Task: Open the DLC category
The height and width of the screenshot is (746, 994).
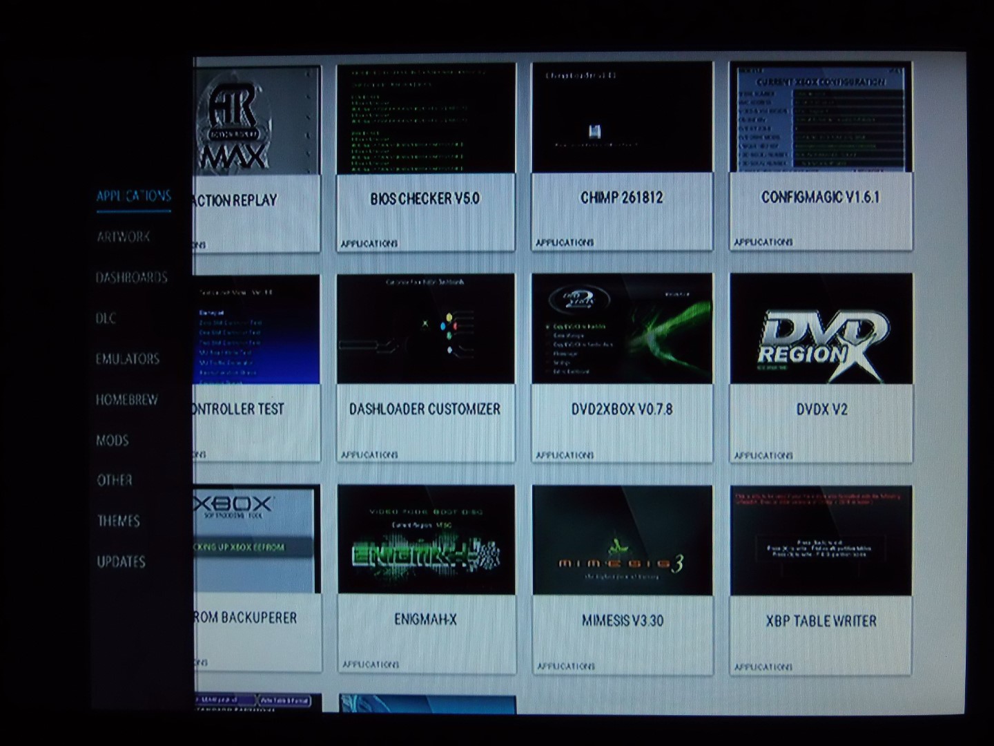Action: click(106, 318)
